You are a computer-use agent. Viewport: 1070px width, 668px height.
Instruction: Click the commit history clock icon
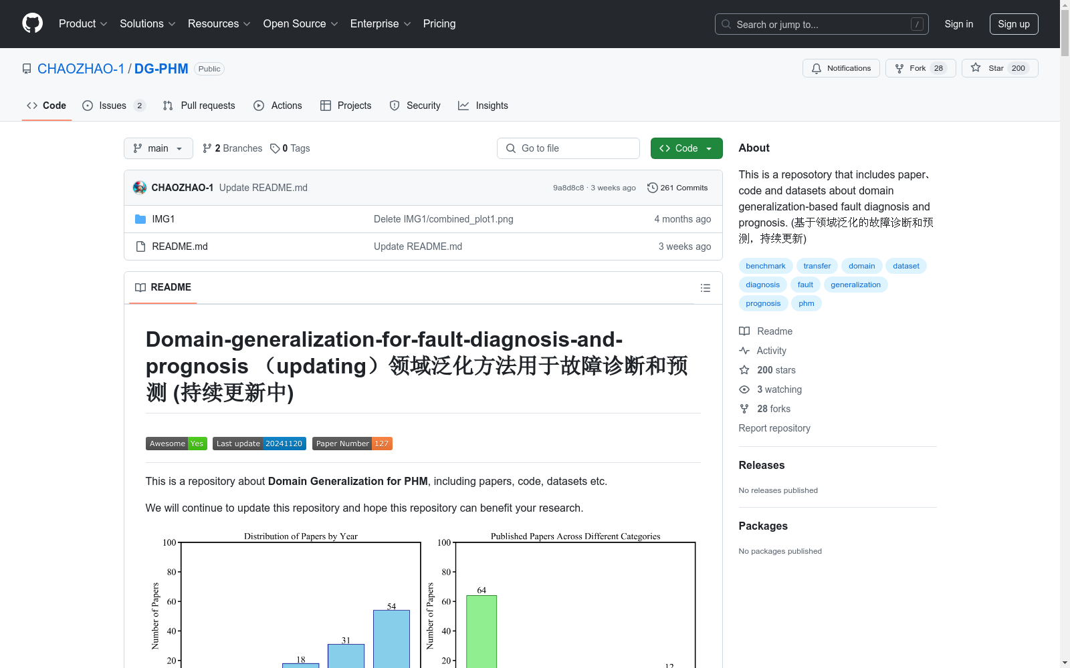652,188
